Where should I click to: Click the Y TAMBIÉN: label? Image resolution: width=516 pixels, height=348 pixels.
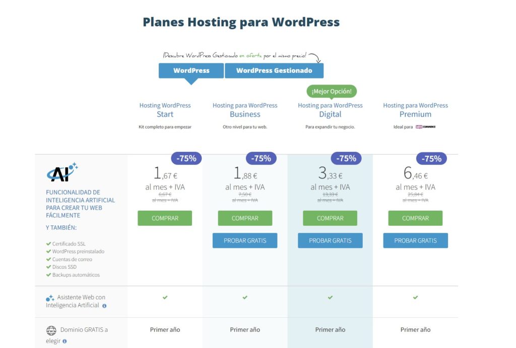click(61, 227)
